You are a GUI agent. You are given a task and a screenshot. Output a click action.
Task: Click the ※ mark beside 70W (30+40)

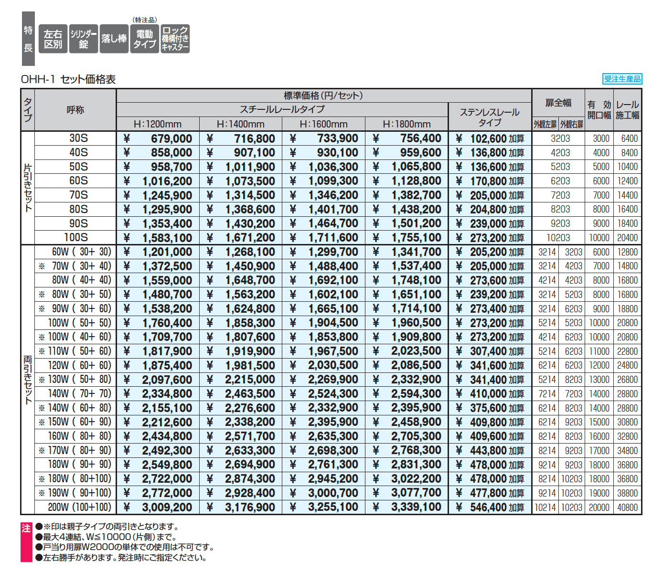click(42, 266)
